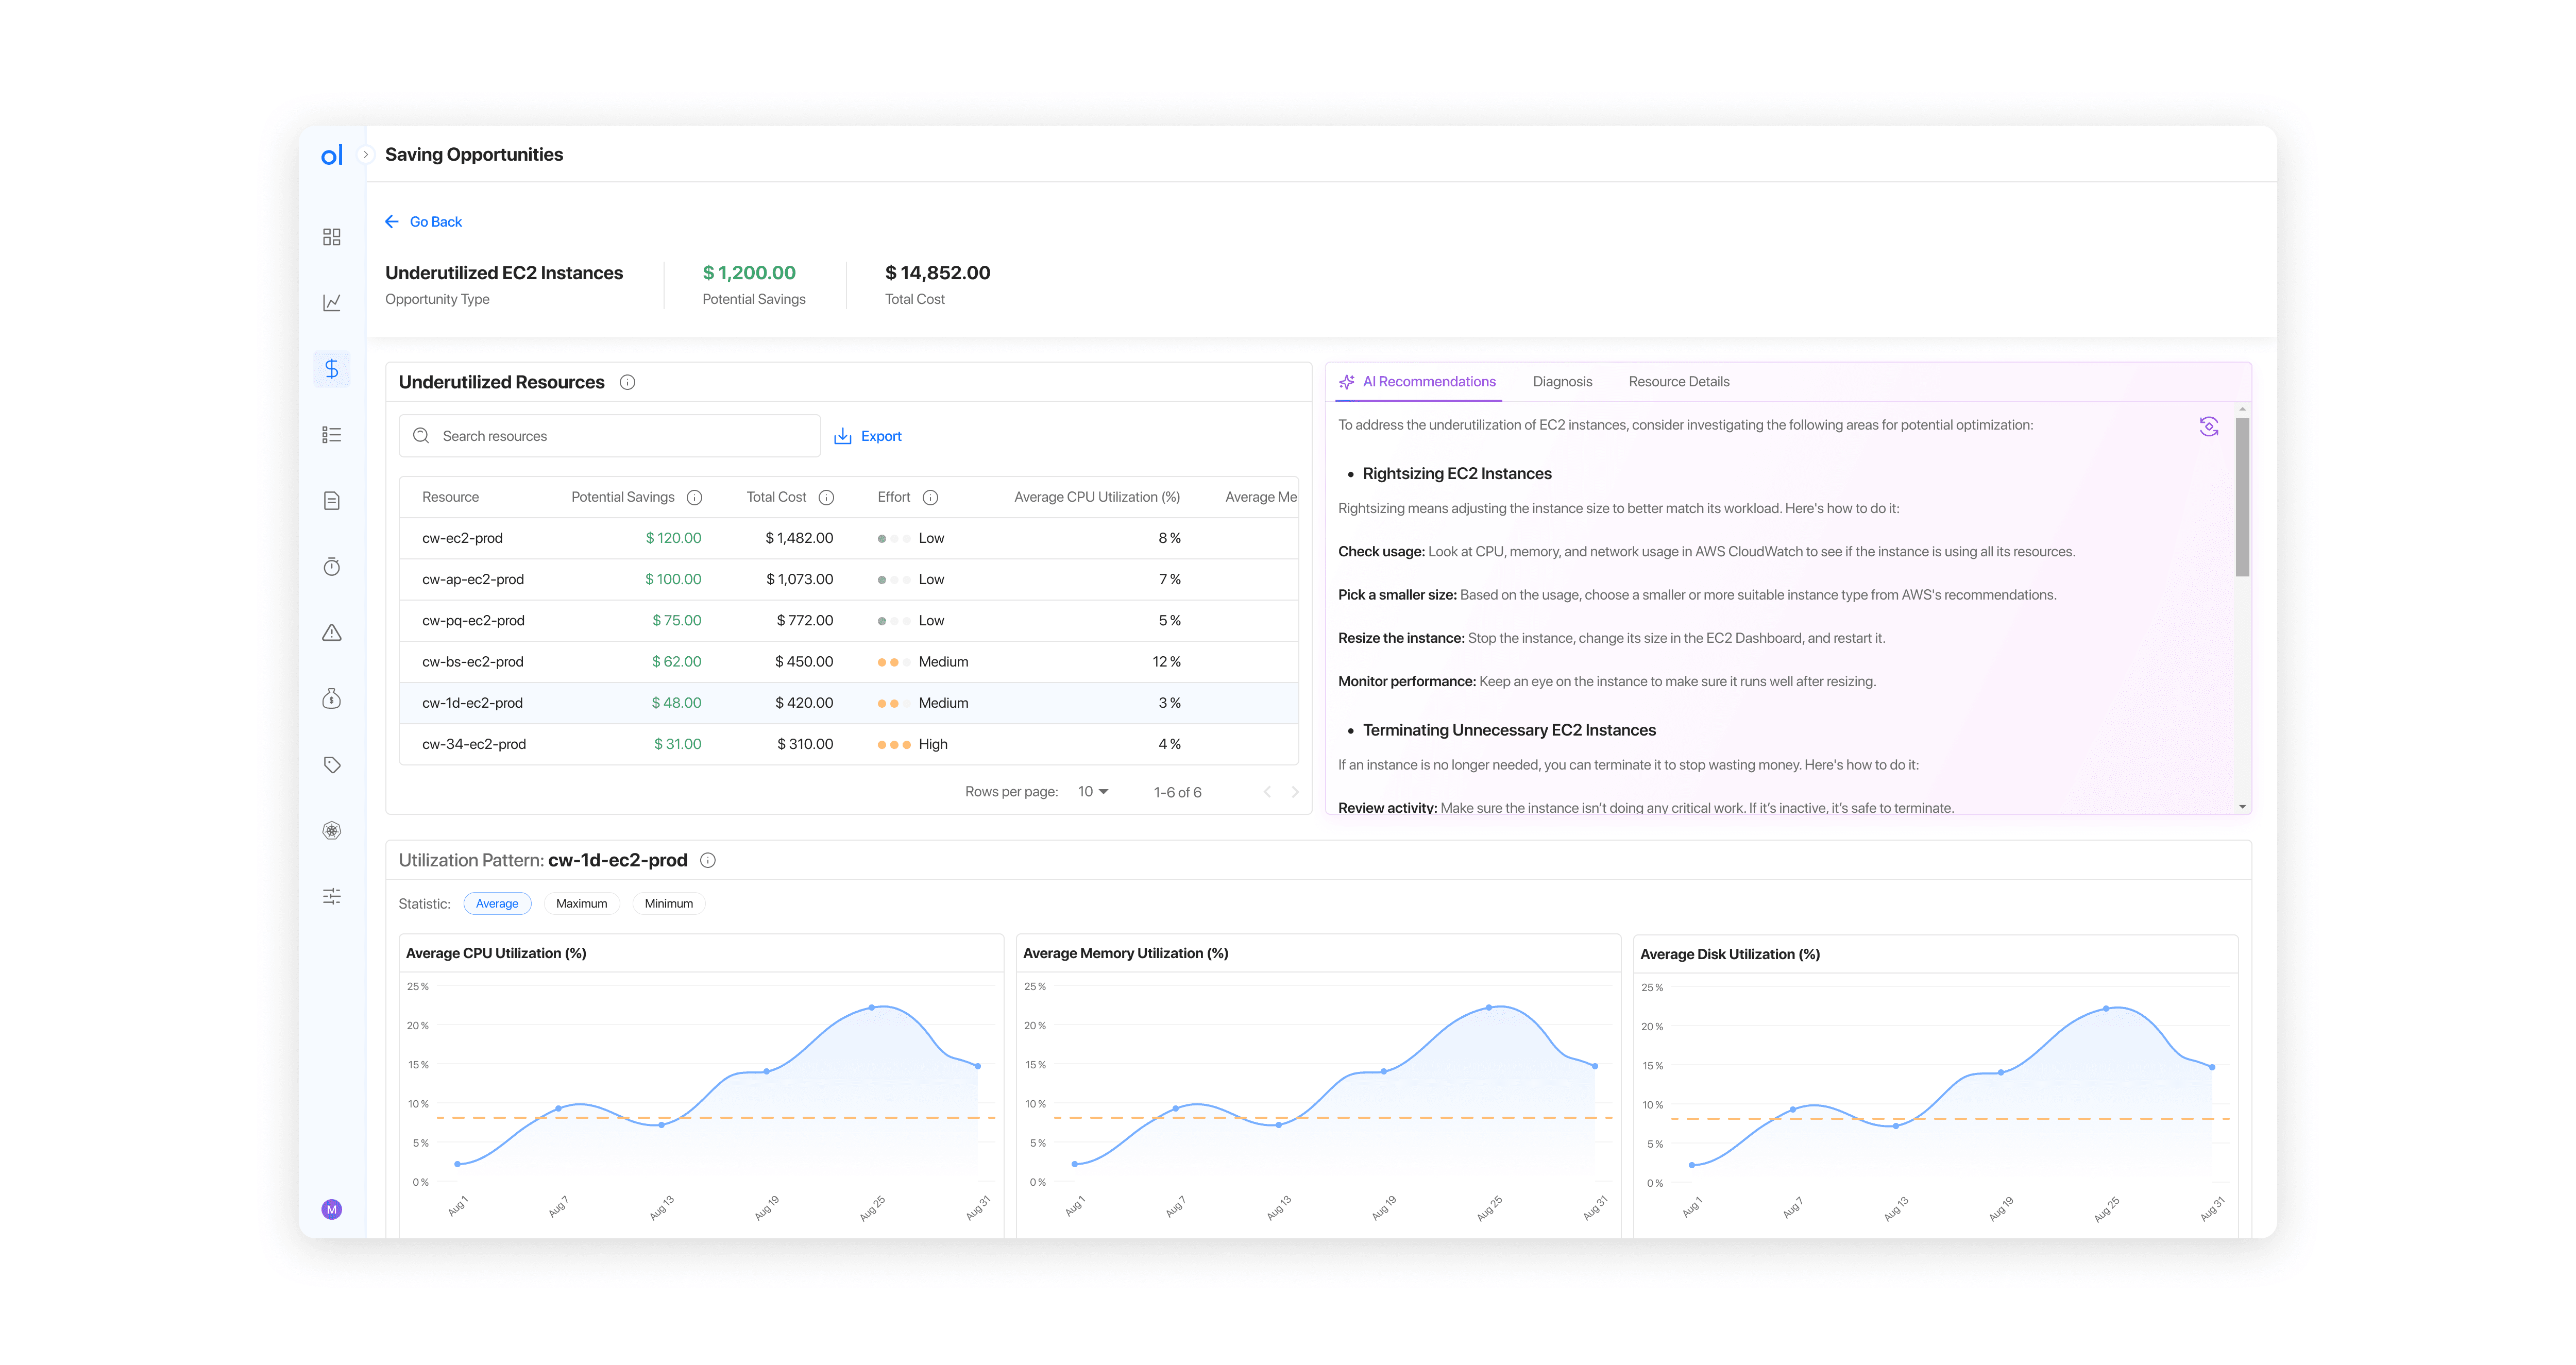
Task: Open the dashboard grid icon in sidebar
Action: (332, 237)
